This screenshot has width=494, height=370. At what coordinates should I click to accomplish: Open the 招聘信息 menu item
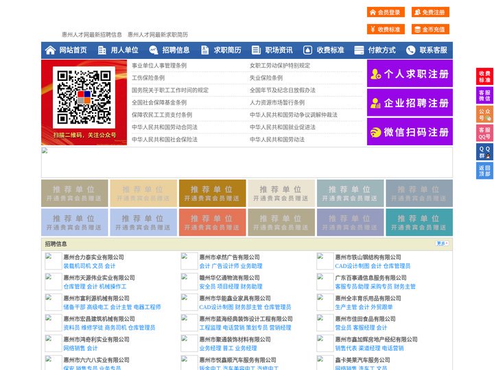coord(176,50)
